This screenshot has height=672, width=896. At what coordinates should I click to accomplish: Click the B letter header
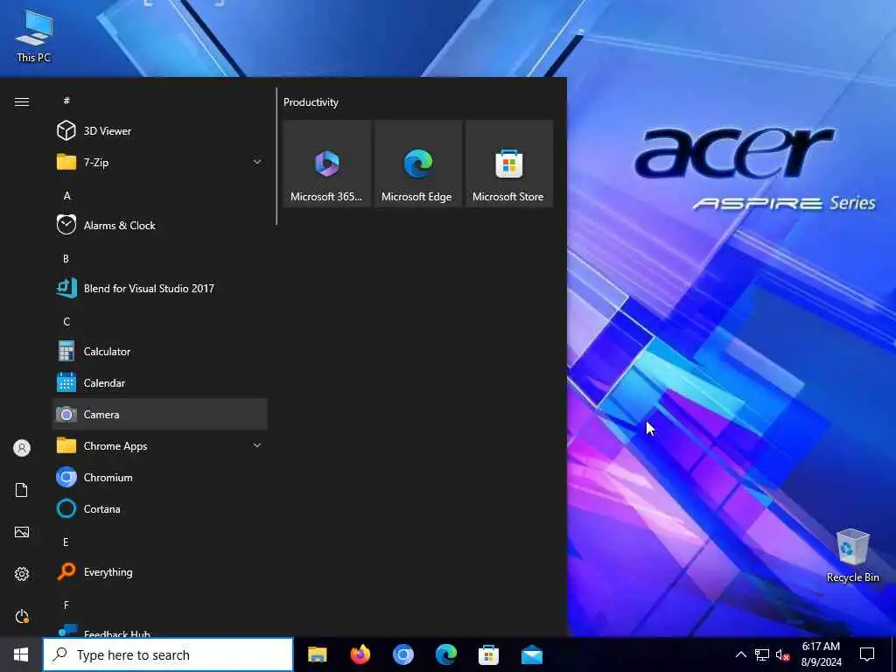click(x=66, y=258)
